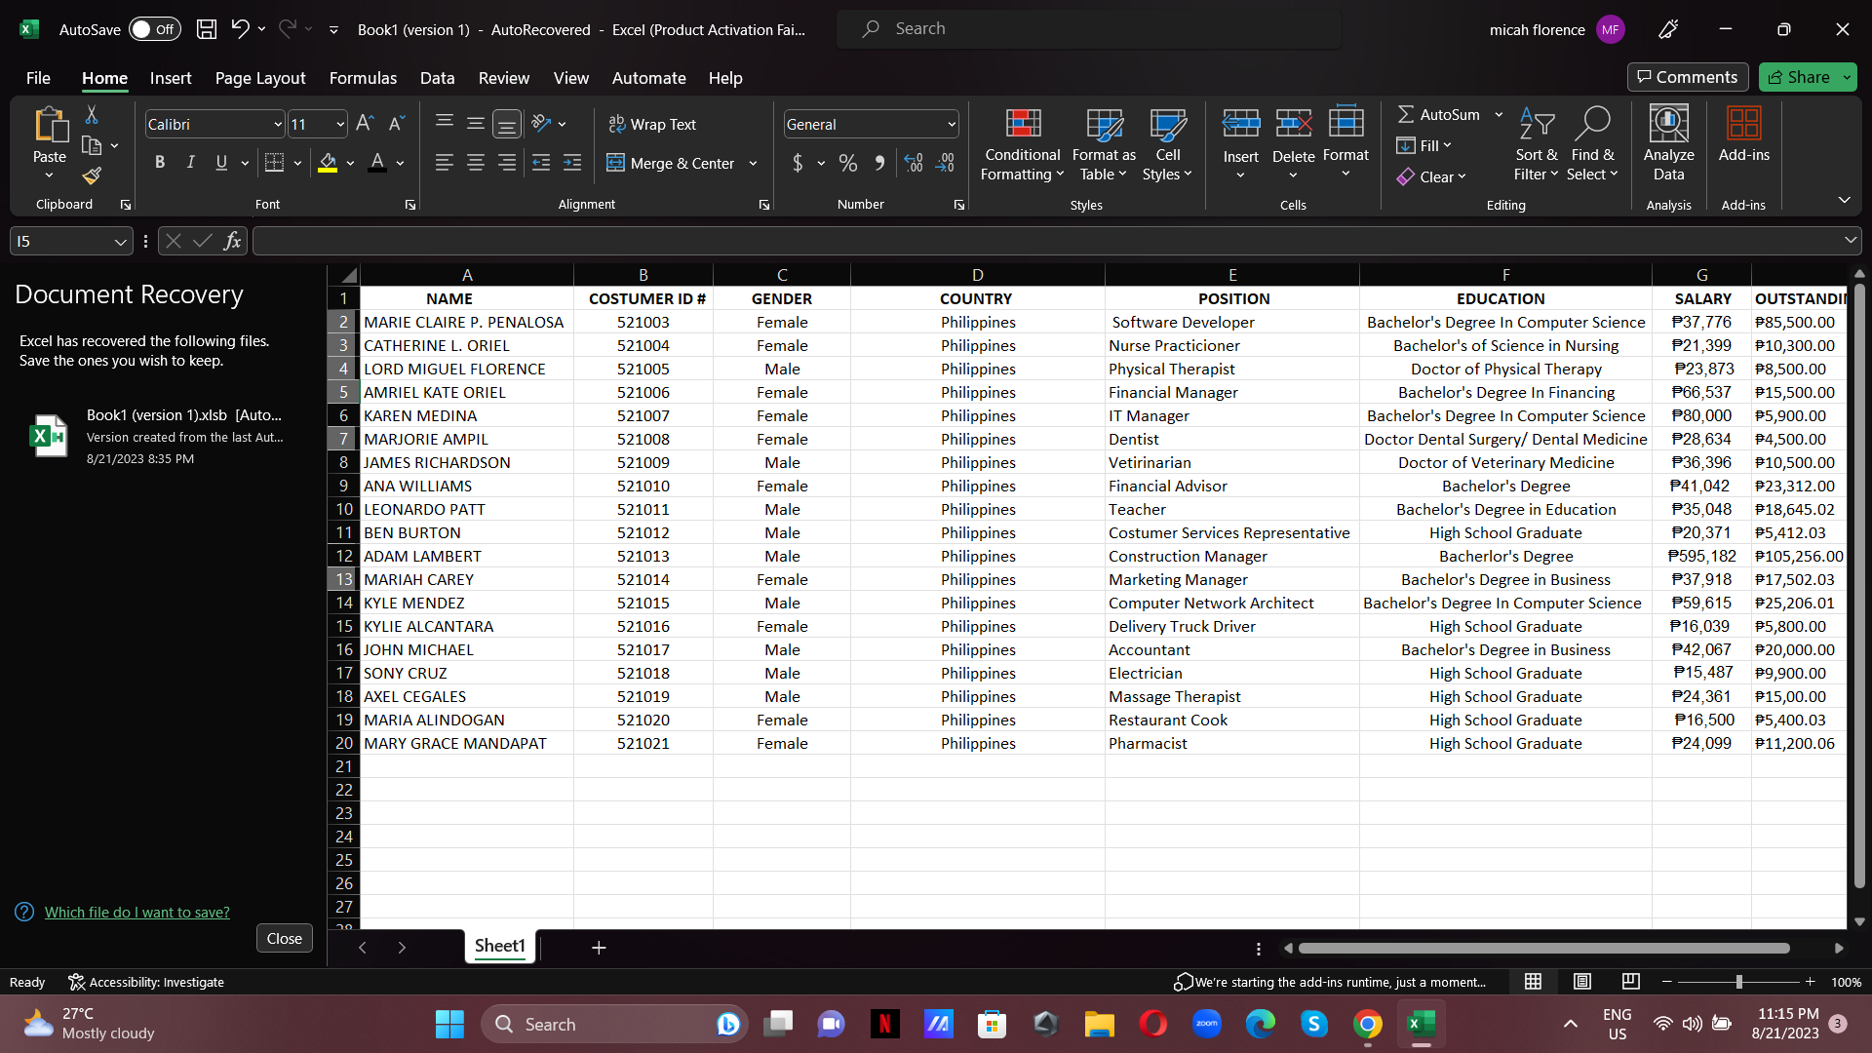Open the General number format dropdown
The width and height of the screenshot is (1872, 1053).
tap(951, 124)
